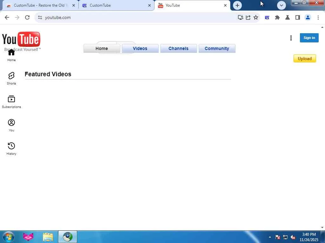Screen dimensions: 325x243
Task: Open Subscriptions in the sidebar
Action: pos(11,102)
